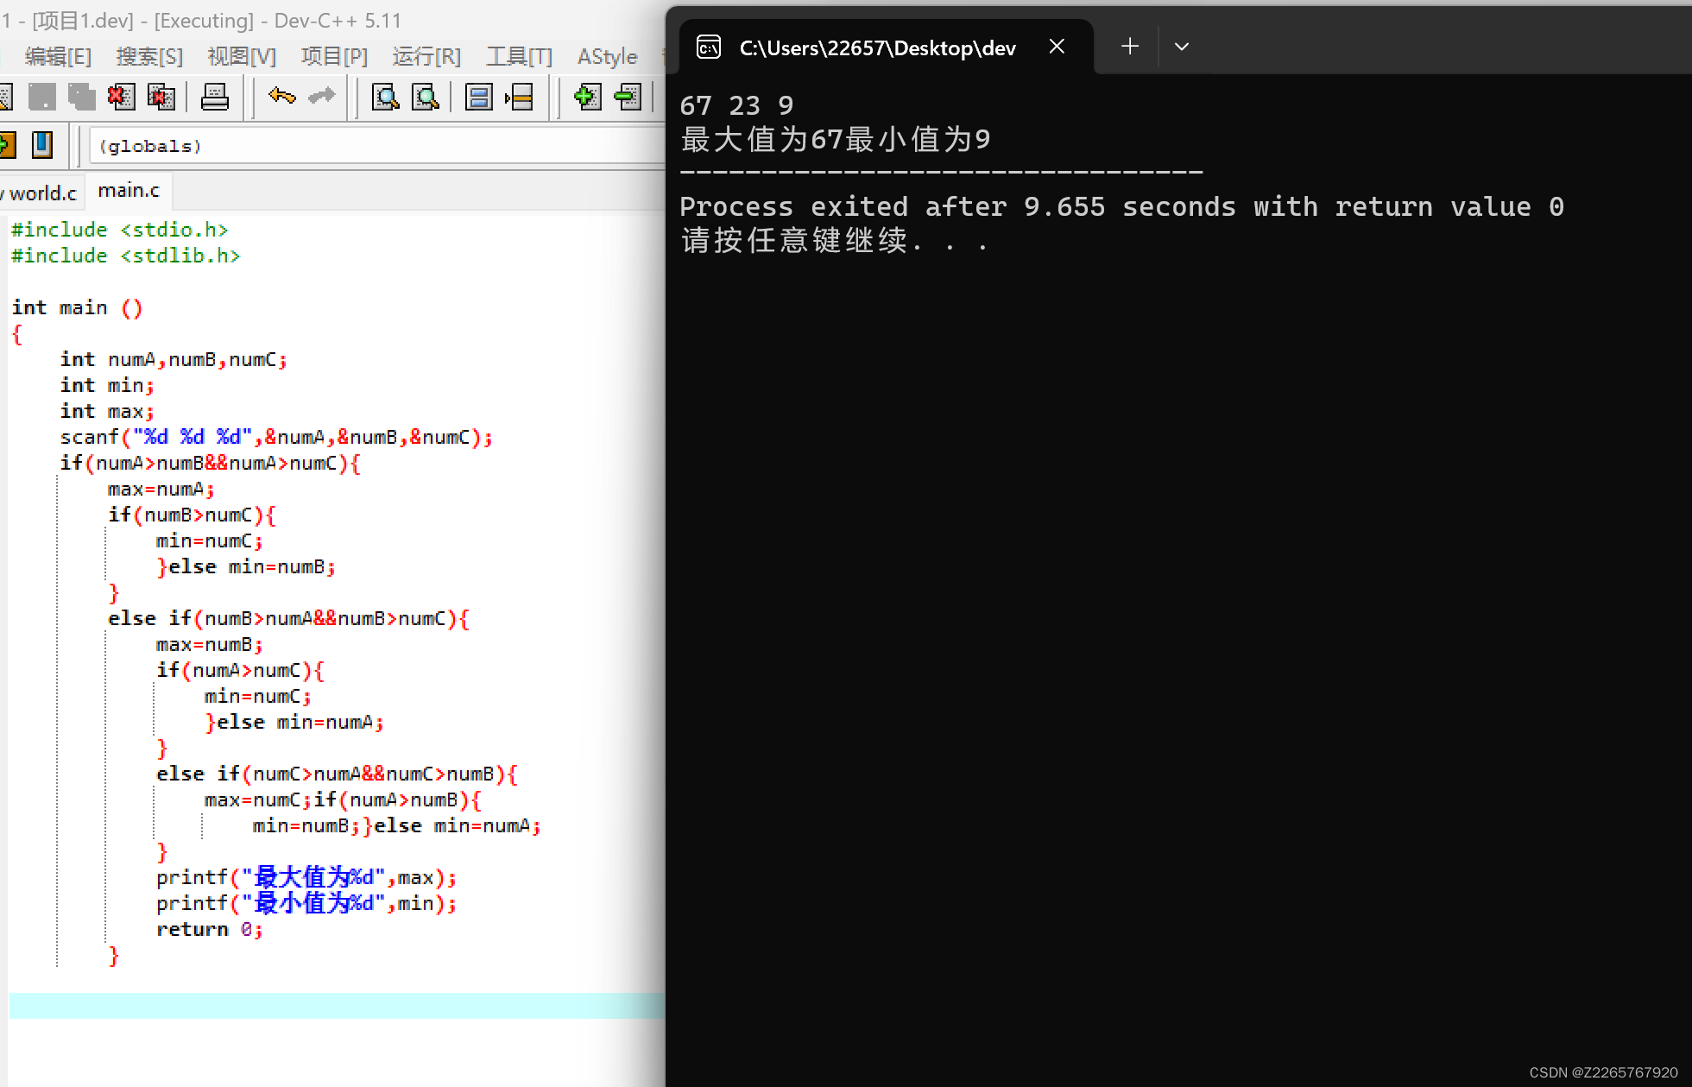Open the Replace magnifier tool
Image resolution: width=1692 pixels, height=1087 pixels.
coord(426,96)
